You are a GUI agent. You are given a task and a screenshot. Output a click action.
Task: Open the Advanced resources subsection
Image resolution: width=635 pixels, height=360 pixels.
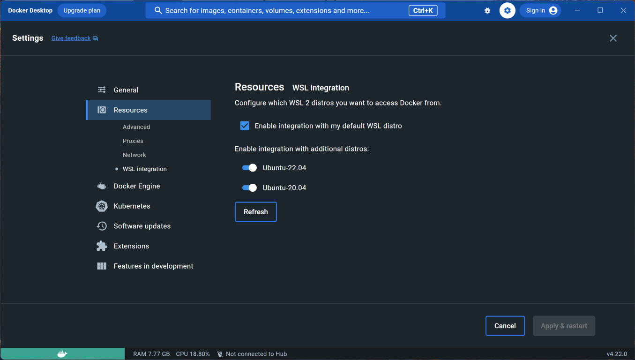[136, 127]
